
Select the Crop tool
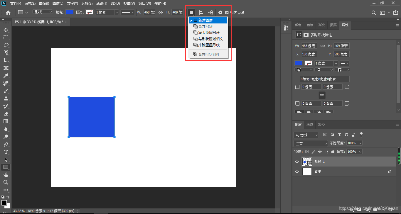(x=6, y=60)
